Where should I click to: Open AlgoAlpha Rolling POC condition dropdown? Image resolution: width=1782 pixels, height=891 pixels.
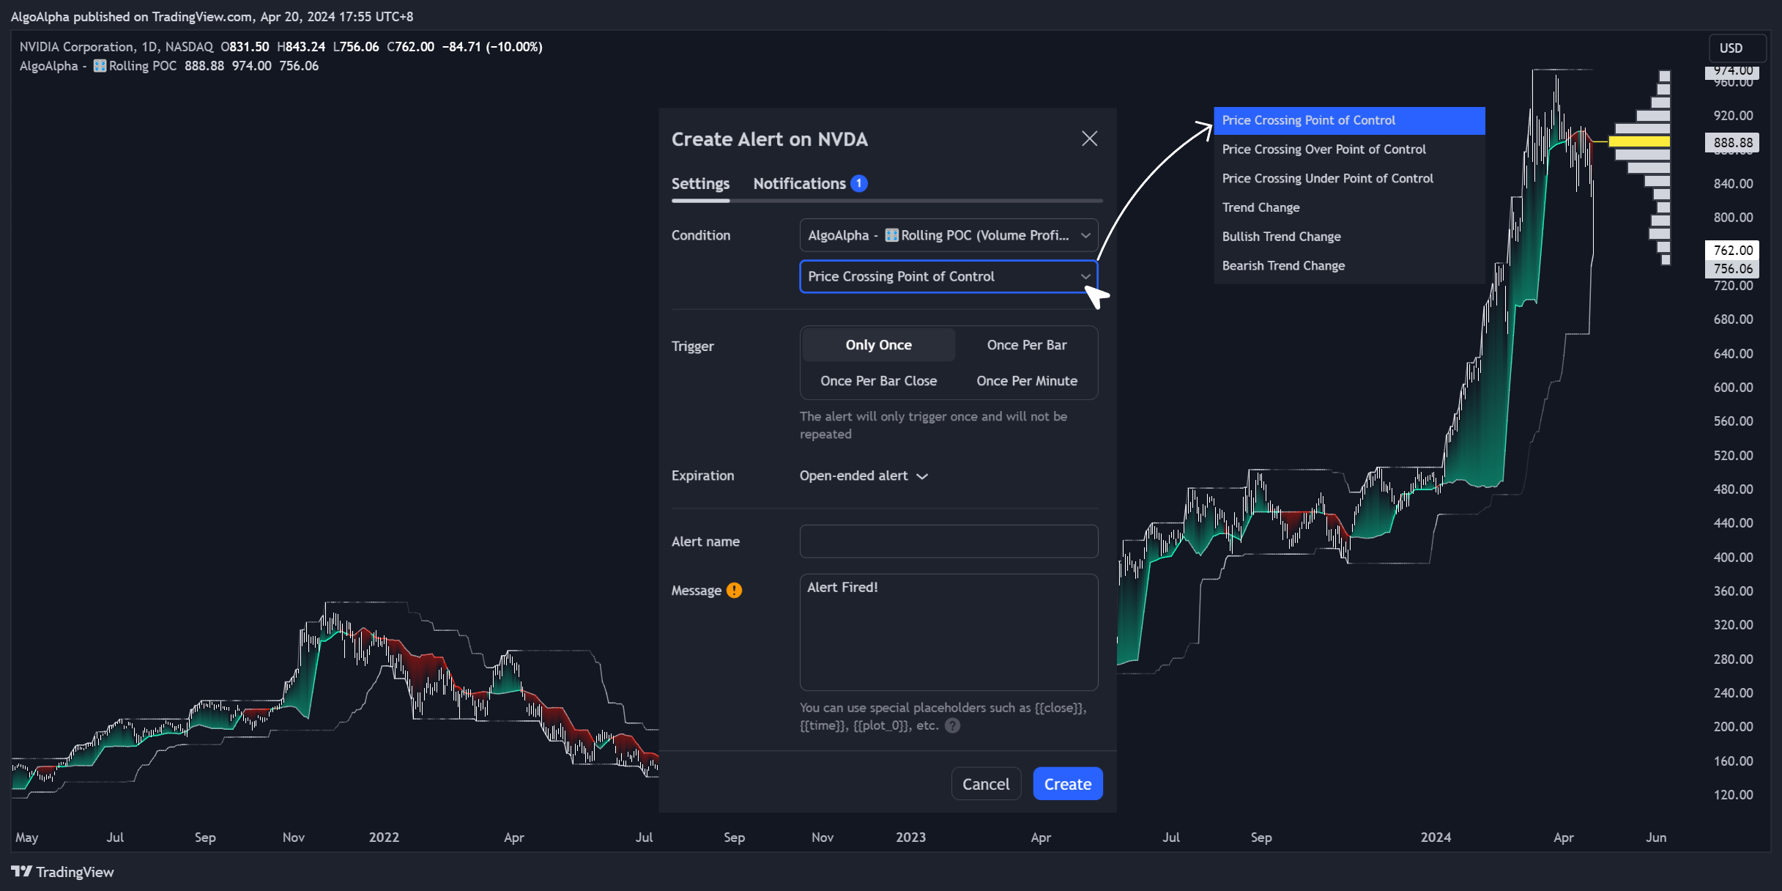(x=948, y=235)
